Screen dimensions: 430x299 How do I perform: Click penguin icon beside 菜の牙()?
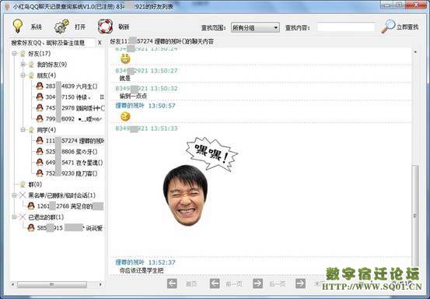click(40, 152)
